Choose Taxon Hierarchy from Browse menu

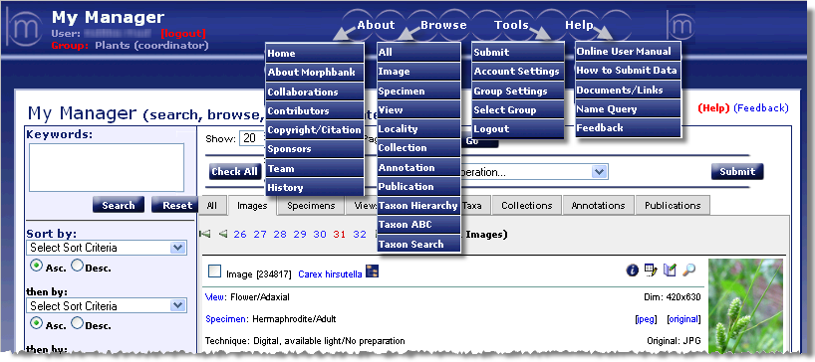point(418,206)
